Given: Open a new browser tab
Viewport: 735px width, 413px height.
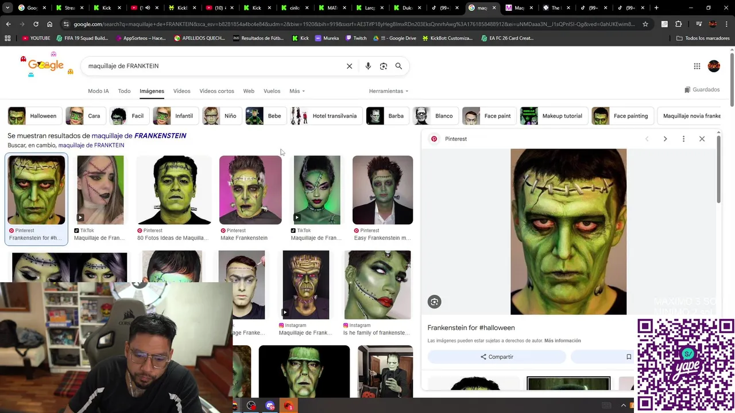Looking at the screenshot, I should (656, 8).
